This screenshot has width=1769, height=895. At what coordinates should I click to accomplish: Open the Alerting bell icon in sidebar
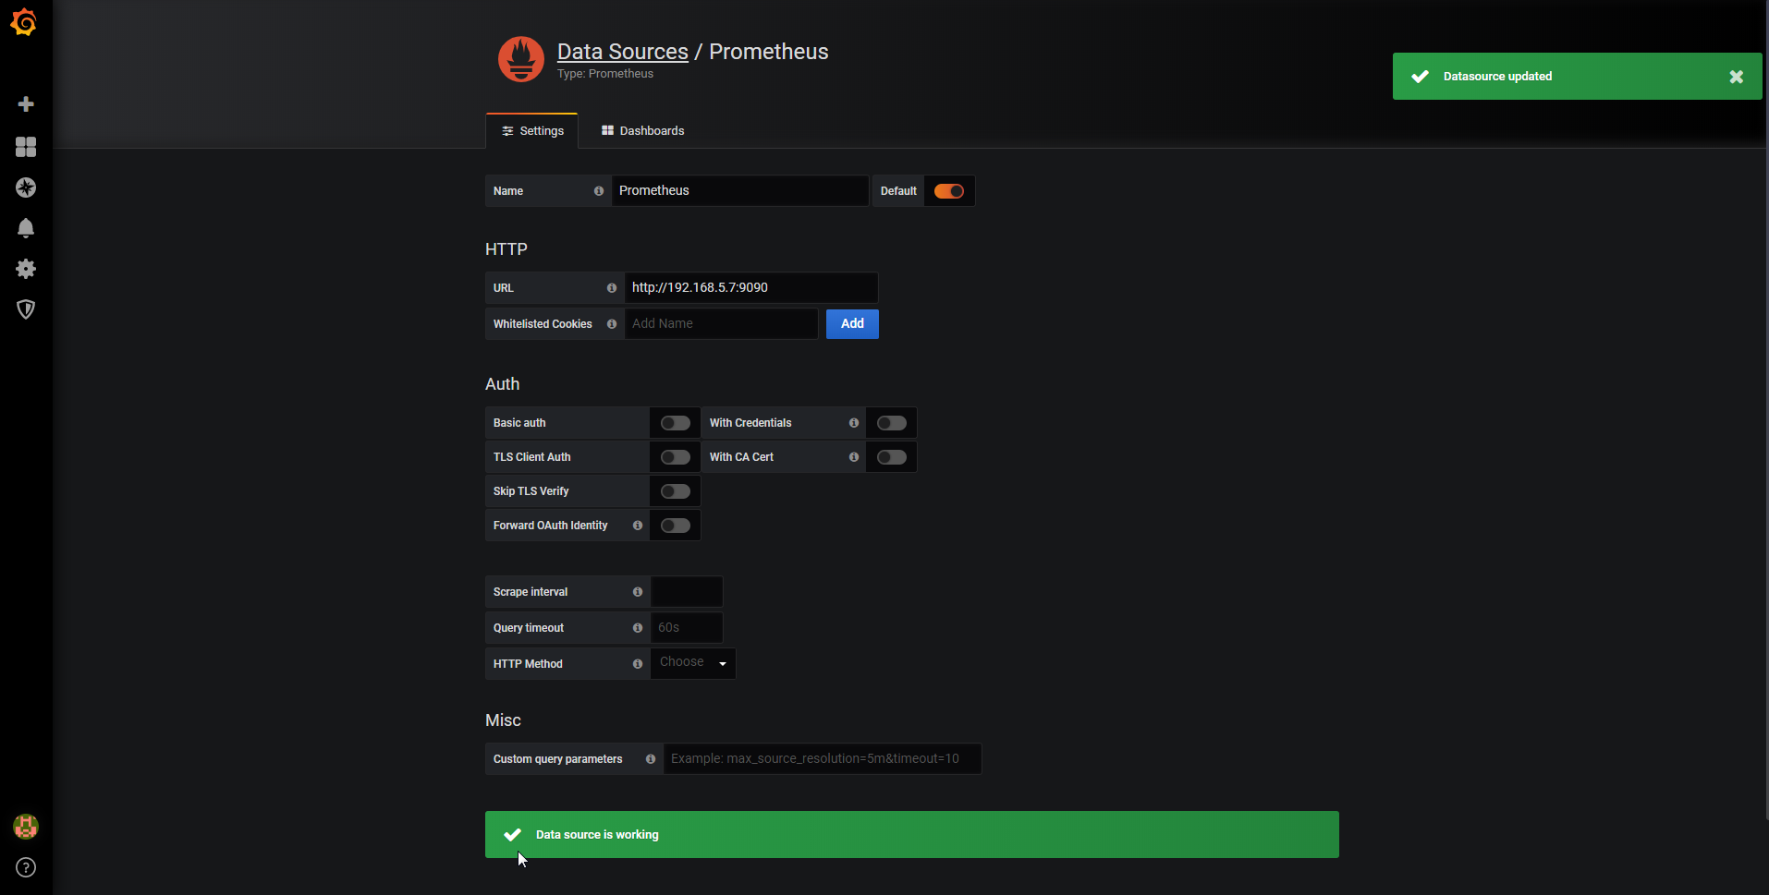point(26,228)
